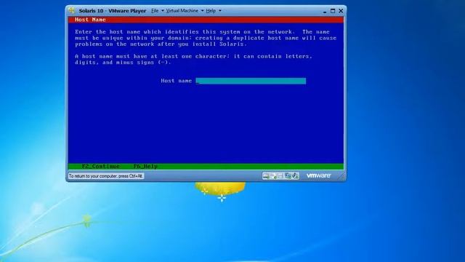465x262 pixels.
Task: Click the 'Host Name' red header title
Action: tap(90, 20)
